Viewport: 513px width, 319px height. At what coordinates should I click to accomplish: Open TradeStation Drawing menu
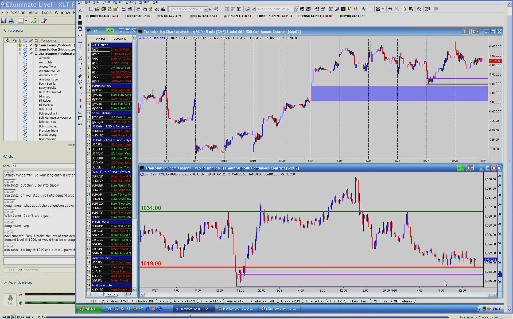point(131,2)
